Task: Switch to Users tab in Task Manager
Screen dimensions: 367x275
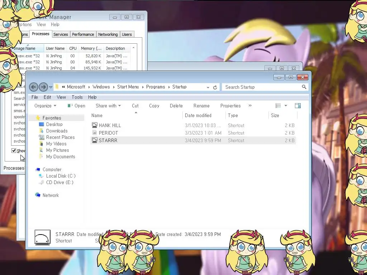Action: tap(127, 34)
